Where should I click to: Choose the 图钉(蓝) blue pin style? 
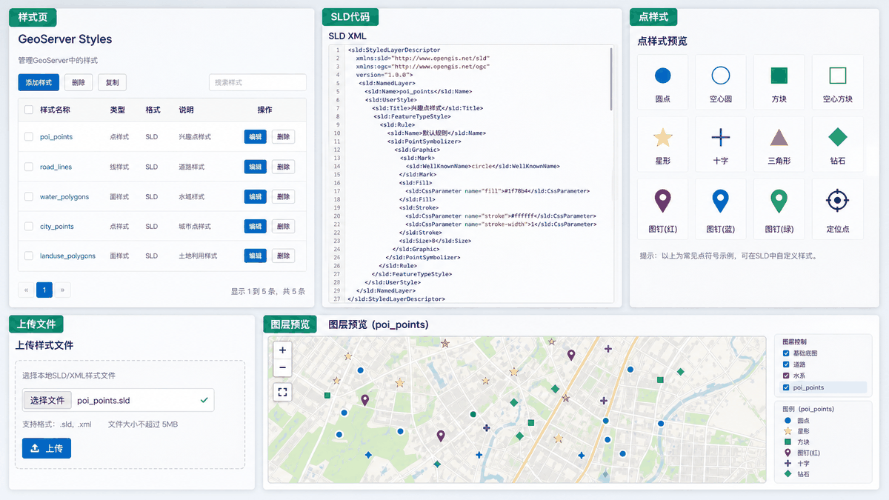pyautogui.click(x=721, y=208)
